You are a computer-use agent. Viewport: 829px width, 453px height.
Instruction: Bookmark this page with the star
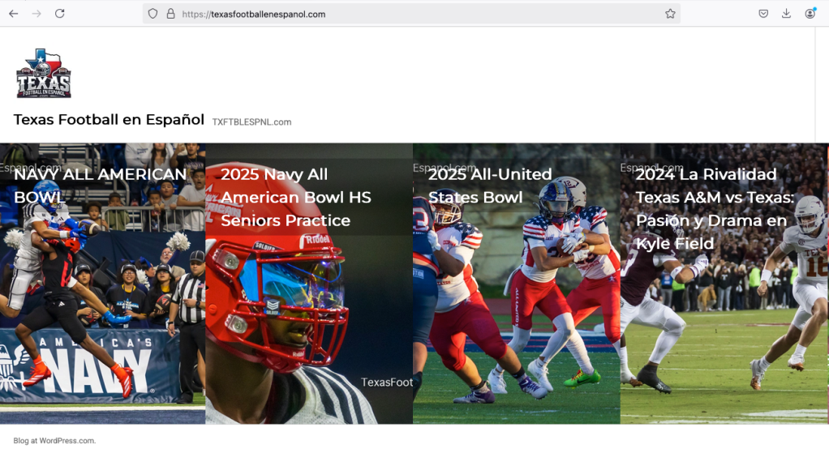(670, 14)
